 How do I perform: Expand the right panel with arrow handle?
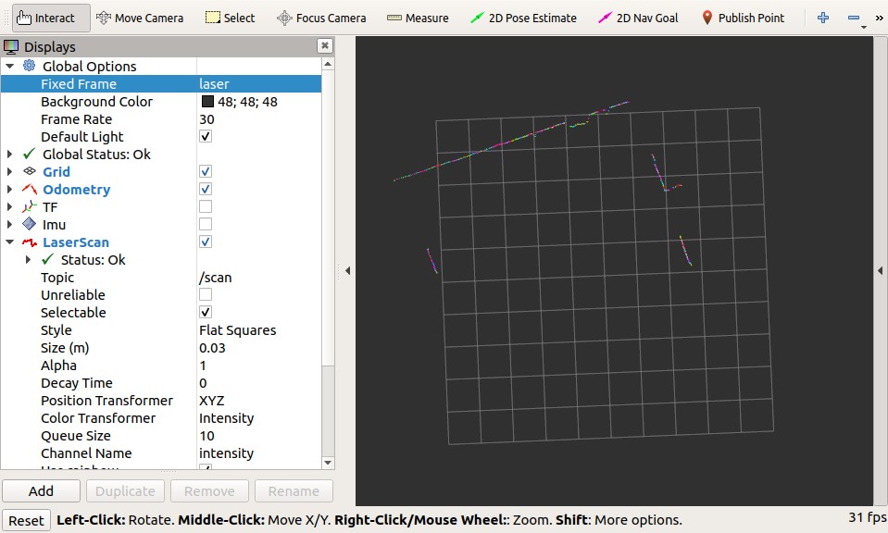point(880,270)
